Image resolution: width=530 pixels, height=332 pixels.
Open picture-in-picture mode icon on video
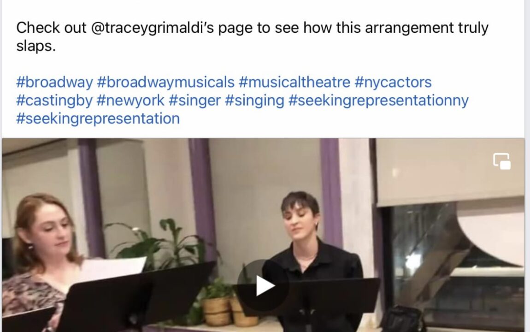[x=501, y=161]
